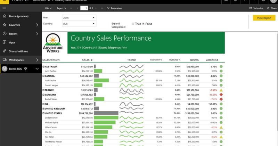Screen dimensions: 278x146
Task: Toggle the NA group expander
Action: click(x=43, y=104)
